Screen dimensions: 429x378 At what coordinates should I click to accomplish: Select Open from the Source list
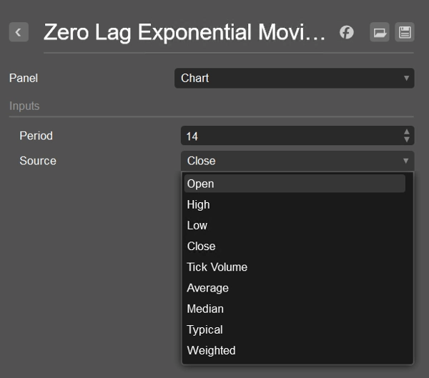pos(295,184)
